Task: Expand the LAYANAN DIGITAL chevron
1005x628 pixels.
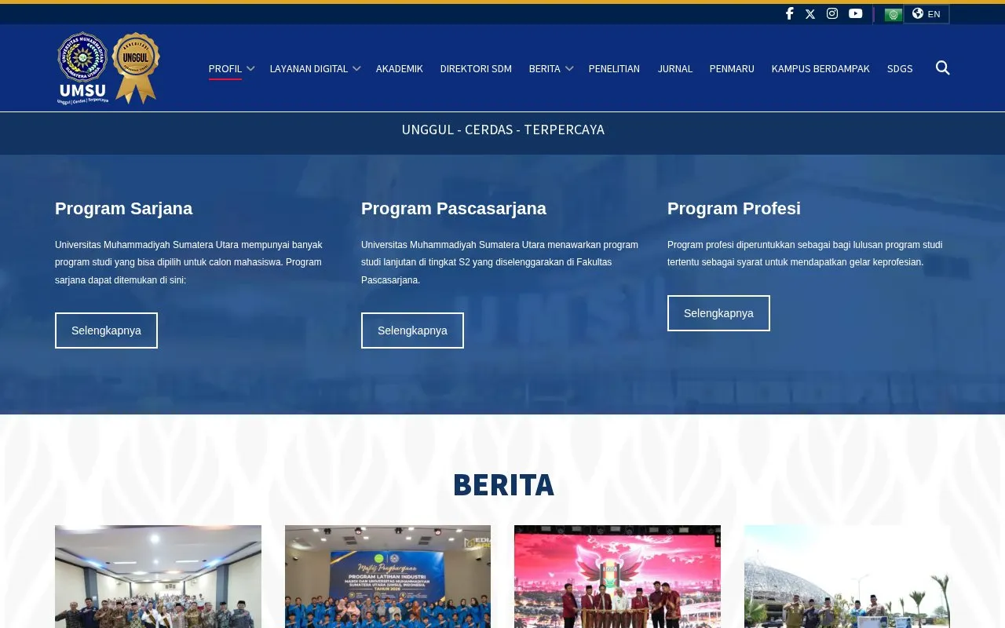Action: coord(356,68)
